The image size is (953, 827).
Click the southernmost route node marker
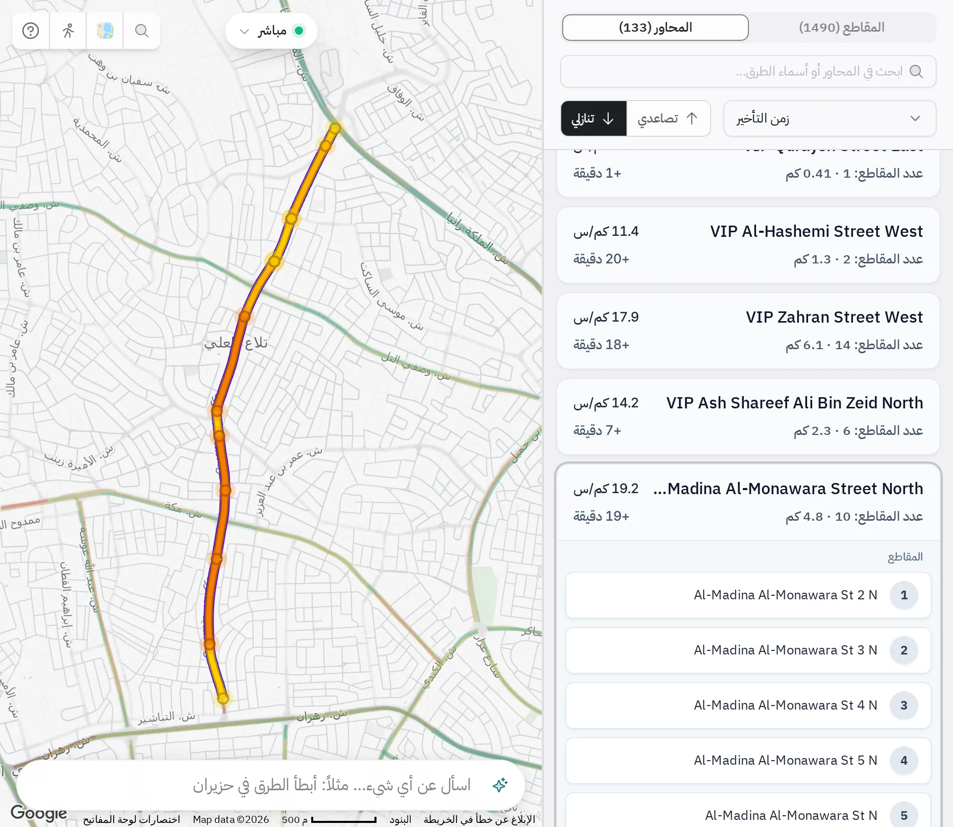pyautogui.click(x=223, y=698)
